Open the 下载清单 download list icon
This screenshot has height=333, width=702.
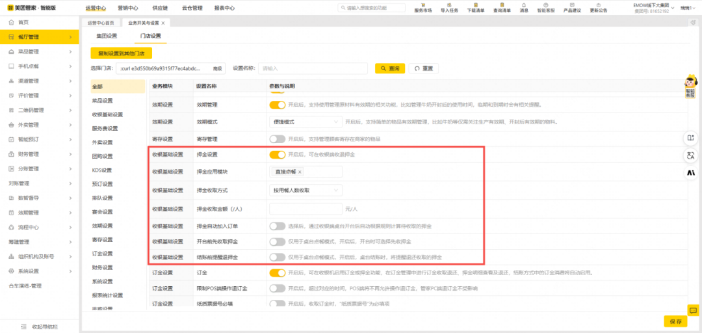pyautogui.click(x=476, y=5)
